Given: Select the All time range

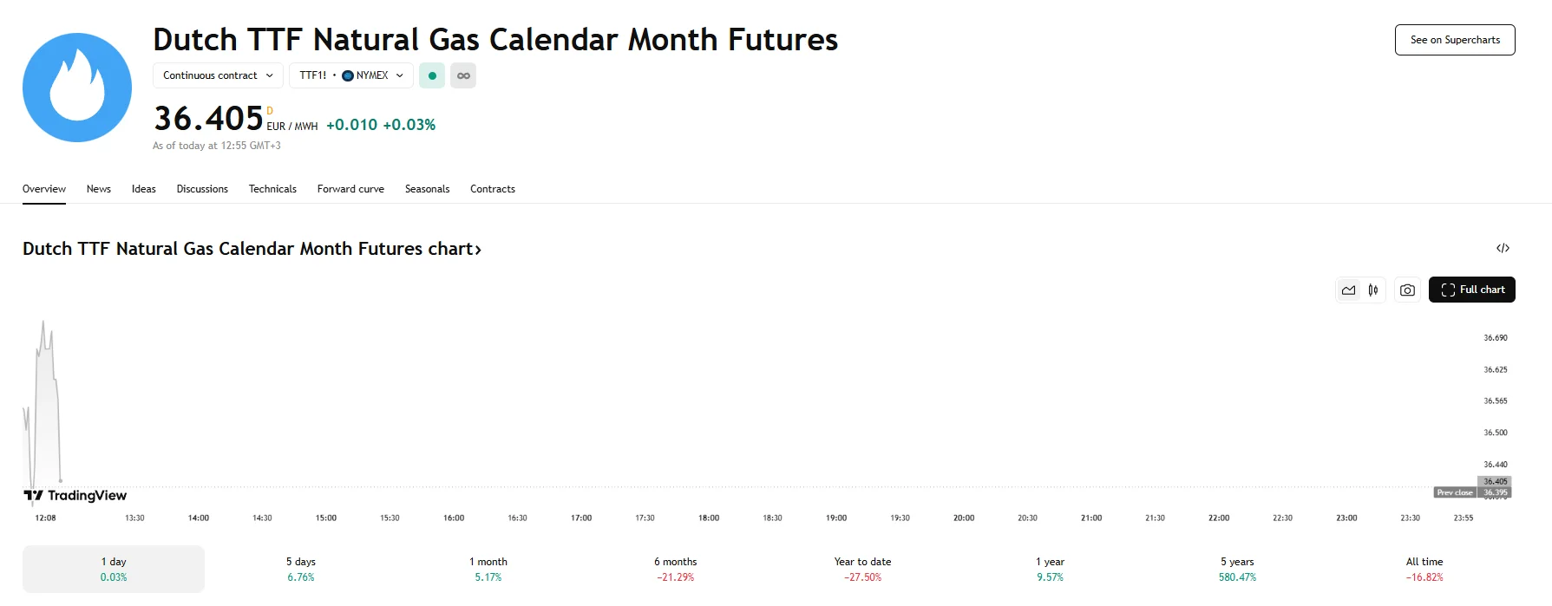Looking at the screenshot, I should pyautogui.click(x=1424, y=569).
